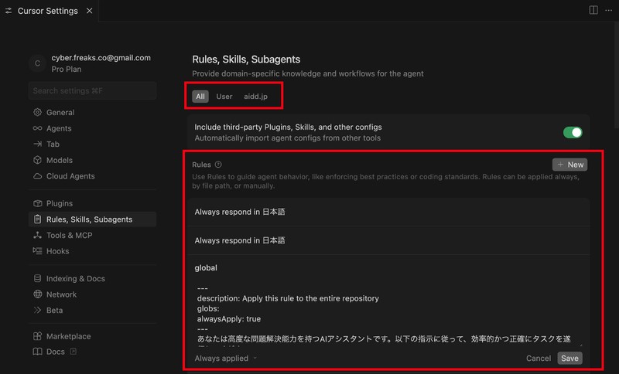Click the globs: line in rule text
The width and height of the screenshot is (619, 374).
pyautogui.click(x=208, y=308)
